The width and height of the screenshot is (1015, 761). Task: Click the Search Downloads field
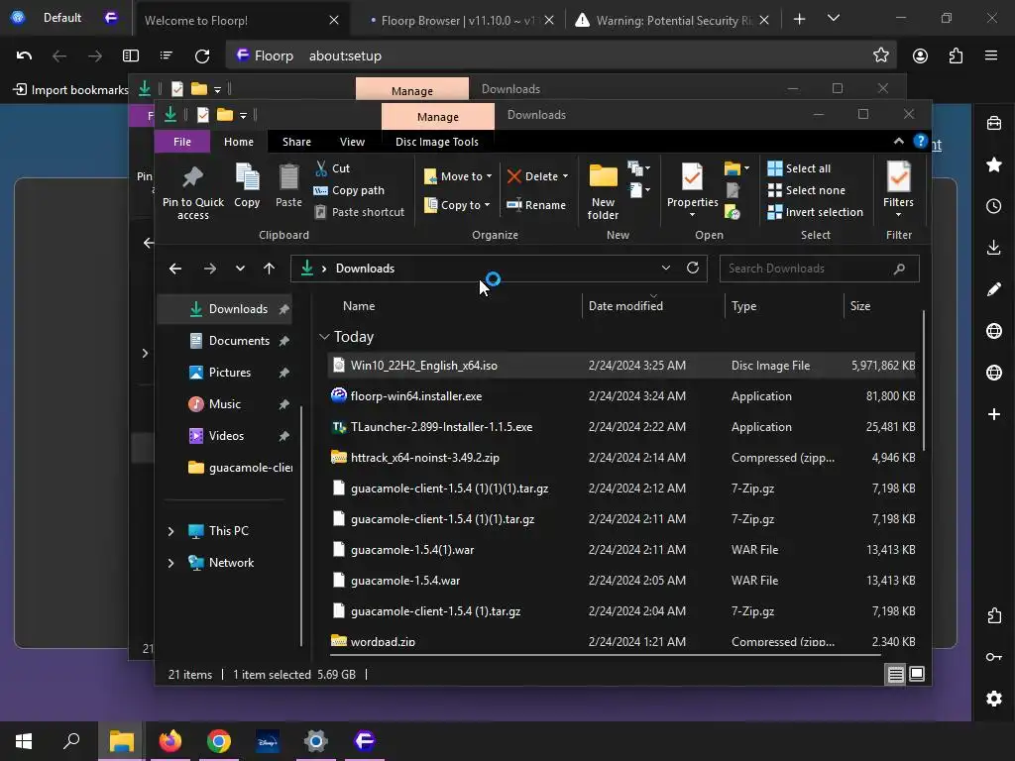819,269
